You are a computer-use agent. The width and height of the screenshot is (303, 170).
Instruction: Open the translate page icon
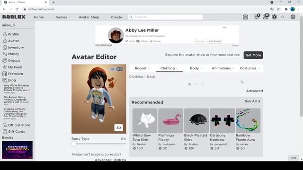[x=272, y=9]
